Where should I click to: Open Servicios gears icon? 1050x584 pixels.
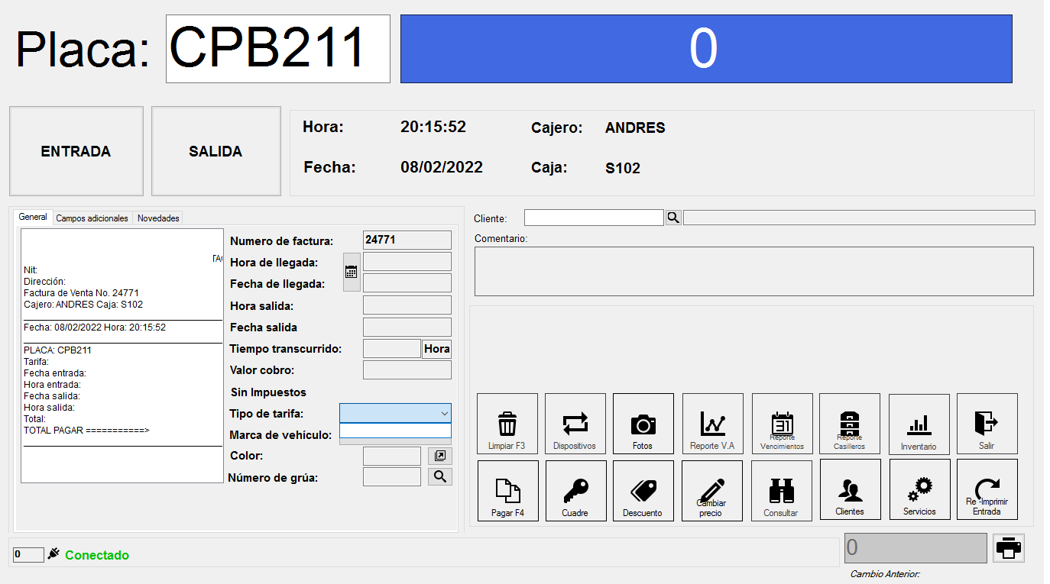pos(919,489)
